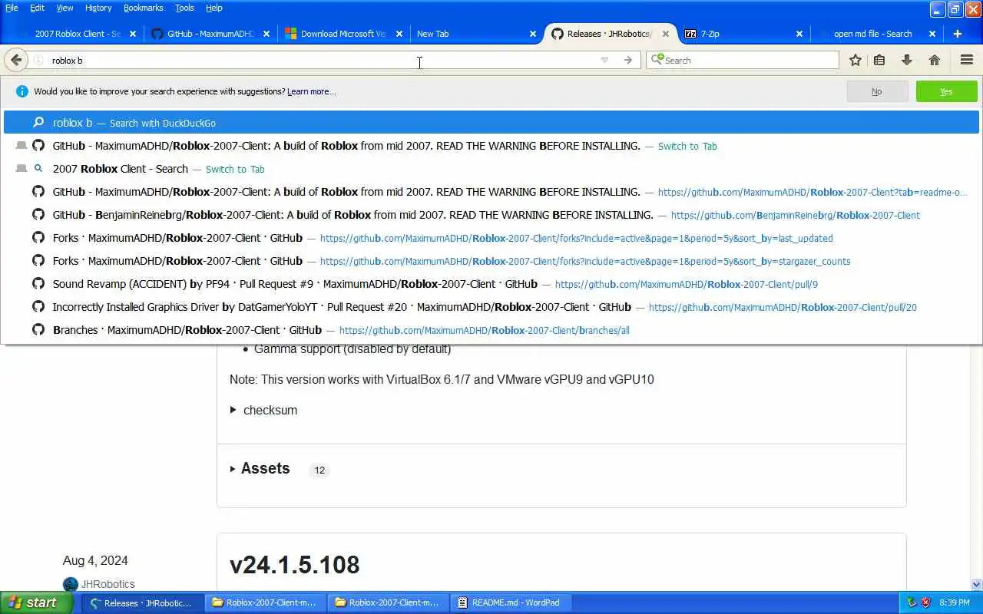Select '2007 Roblox Client - Search' switch-to-tab suggestion
983x614 pixels.
point(491,169)
